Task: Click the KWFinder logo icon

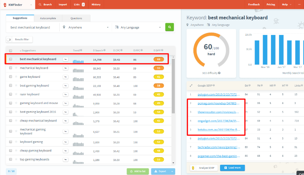Action: coord(5,5)
